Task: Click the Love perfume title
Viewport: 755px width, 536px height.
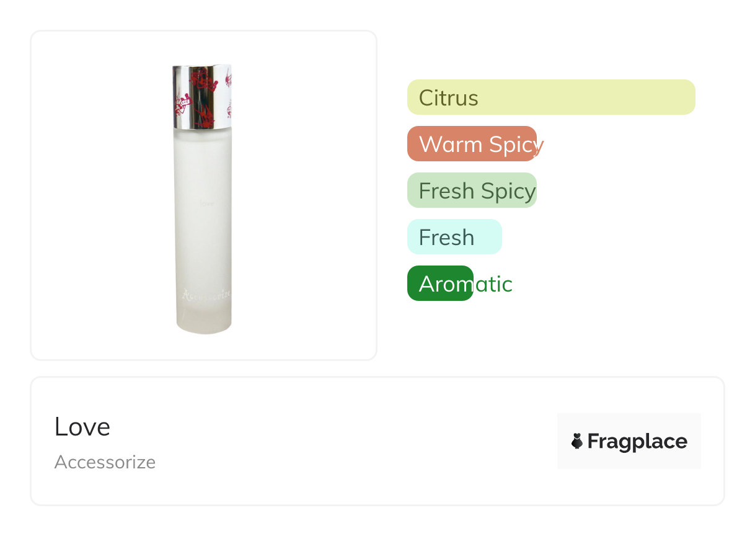Action: pyautogui.click(x=82, y=427)
